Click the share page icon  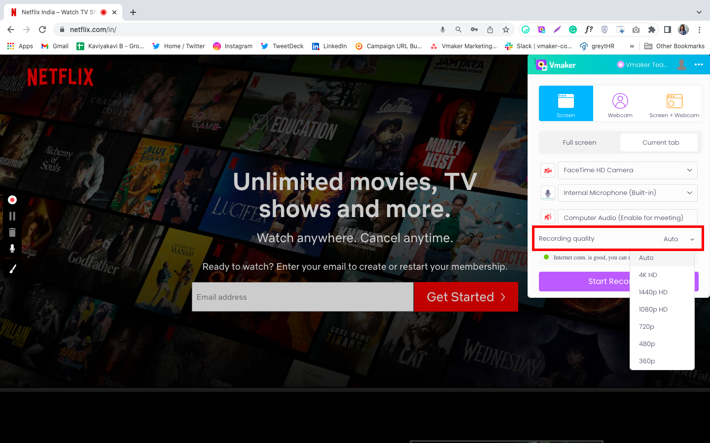click(490, 30)
